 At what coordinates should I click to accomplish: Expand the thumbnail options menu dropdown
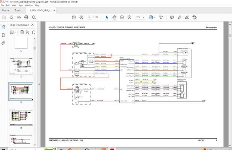13,32
